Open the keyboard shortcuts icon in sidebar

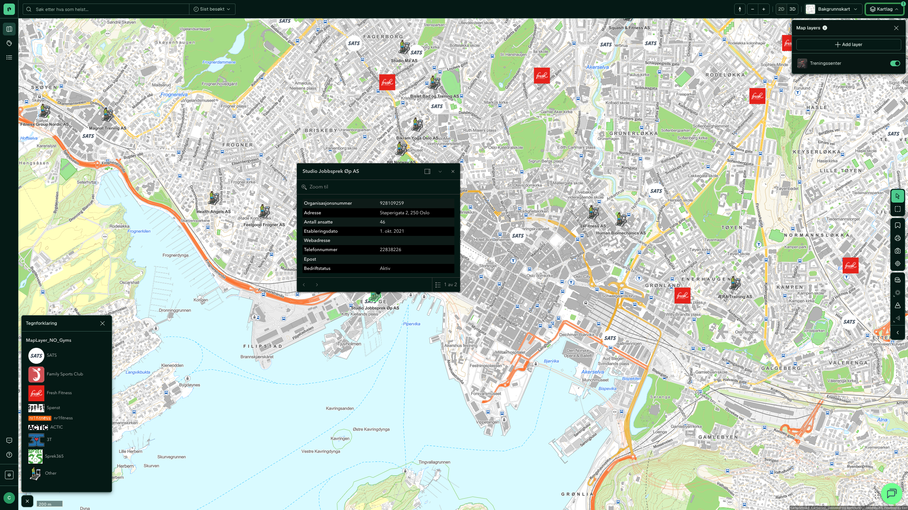click(9, 475)
